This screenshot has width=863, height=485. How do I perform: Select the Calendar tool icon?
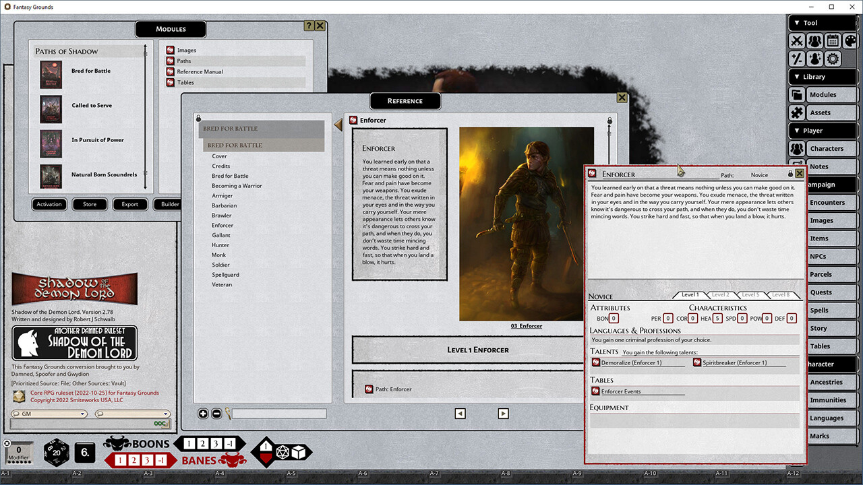[x=833, y=41]
